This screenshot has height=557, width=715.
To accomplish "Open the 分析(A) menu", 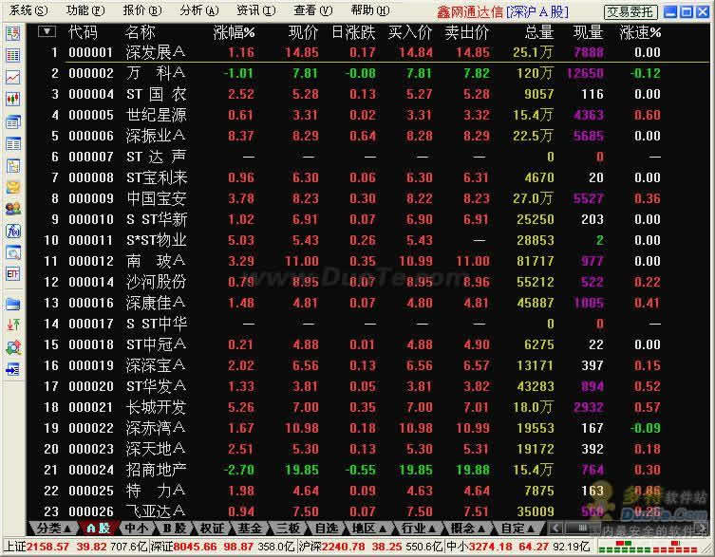I will click(x=199, y=10).
